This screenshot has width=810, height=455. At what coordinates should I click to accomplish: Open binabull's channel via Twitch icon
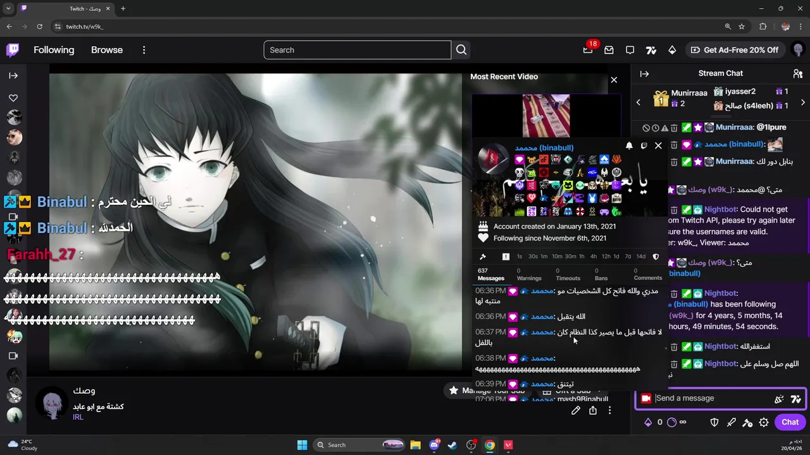(644, 146)
